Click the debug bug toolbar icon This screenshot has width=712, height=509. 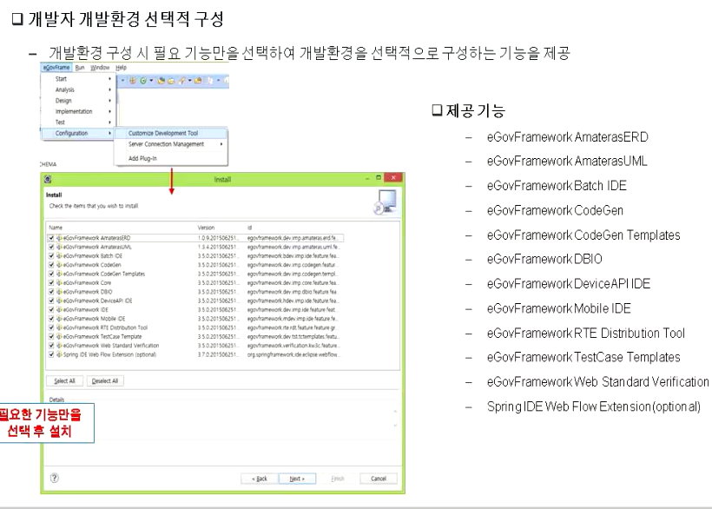click(133, 81)
